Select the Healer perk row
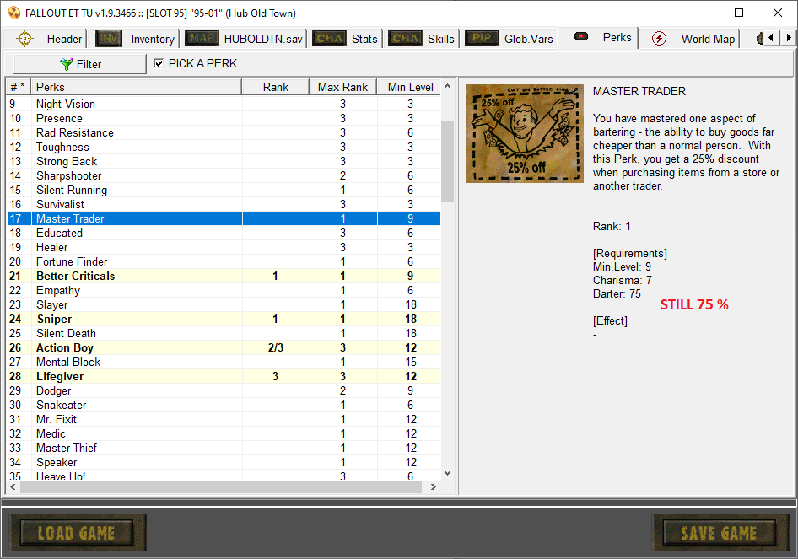798x559 pixels. pyautogui.click(x=224, y=247)
